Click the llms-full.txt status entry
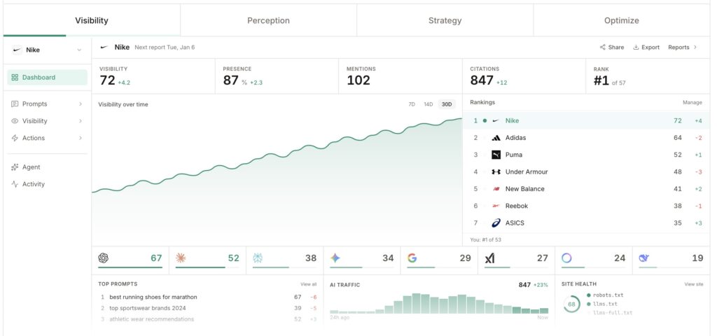The image size is (717, 336). (610, 313)
